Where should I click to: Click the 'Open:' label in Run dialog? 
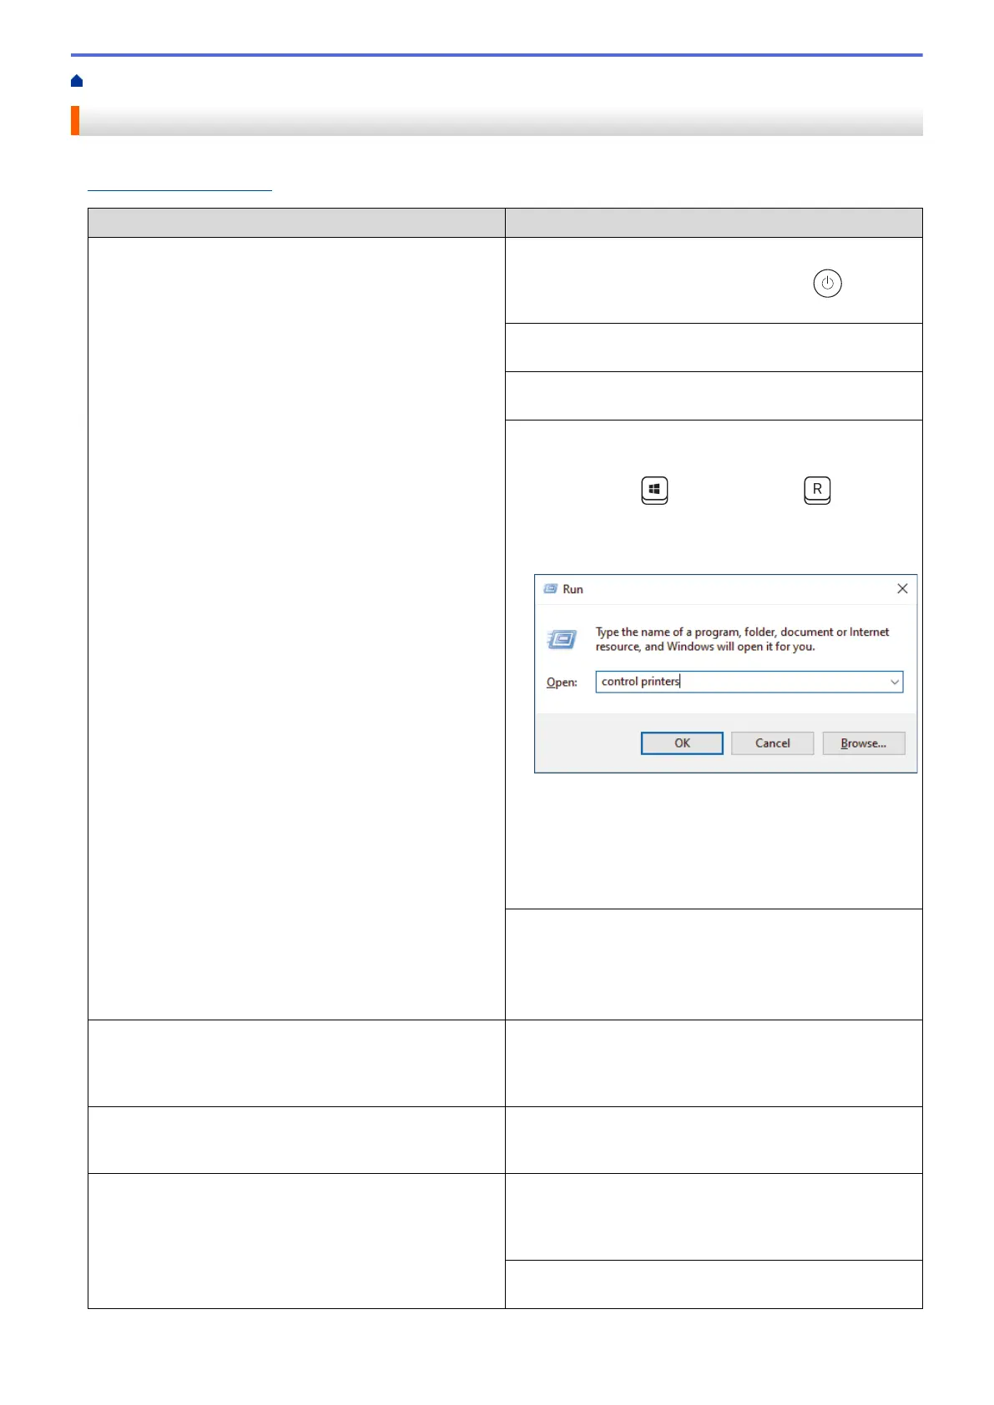[562, 682]
